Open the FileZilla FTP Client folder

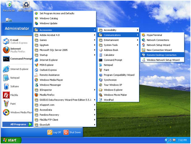pyautogui.click(x=65, y=120)
